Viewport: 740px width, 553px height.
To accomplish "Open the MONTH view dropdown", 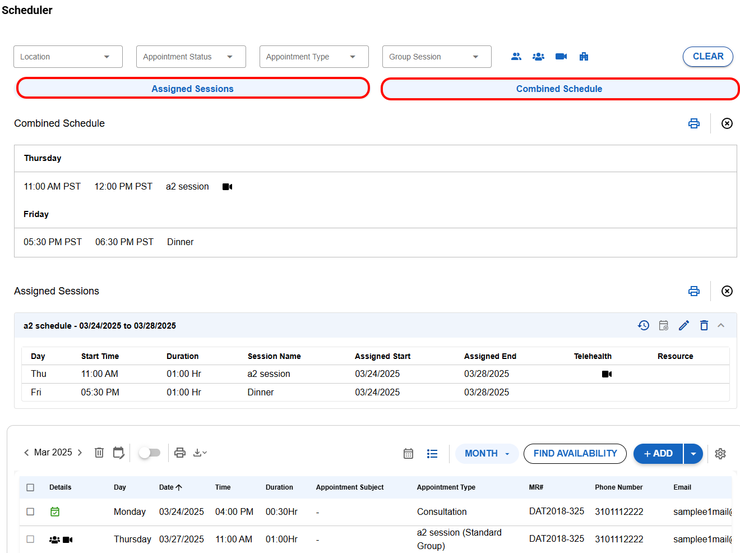I will [x=487, y=454].
